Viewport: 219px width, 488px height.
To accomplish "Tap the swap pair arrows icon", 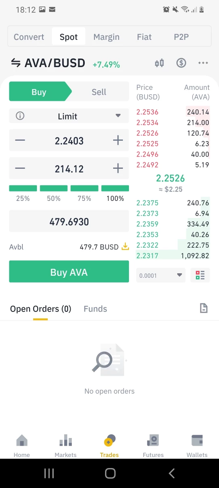I will (15, 63).
